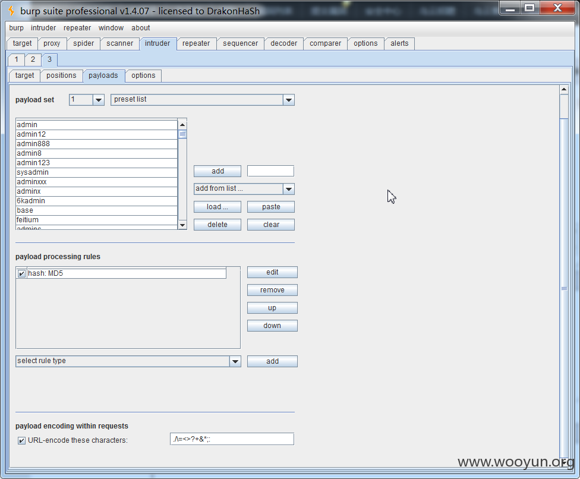
Task: Switch to the sequencer tab
Action: click(241, 43)
